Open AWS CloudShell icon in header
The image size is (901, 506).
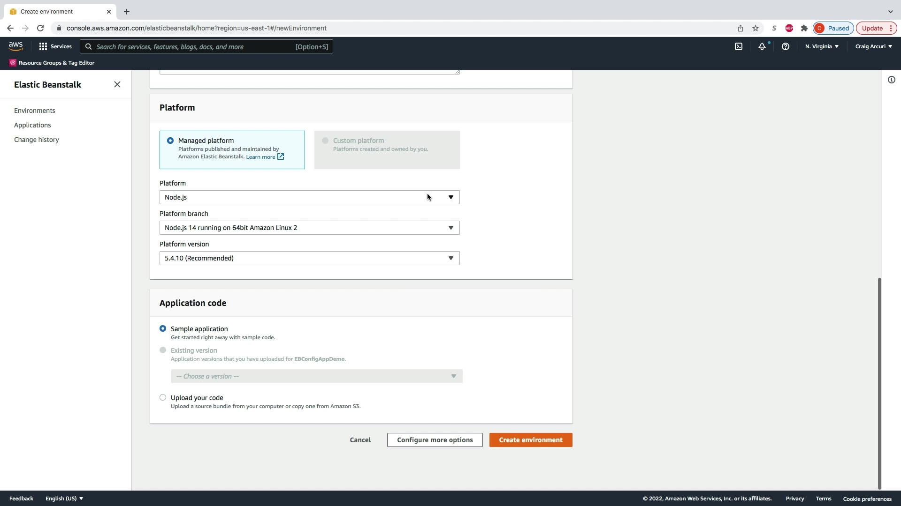739,46
